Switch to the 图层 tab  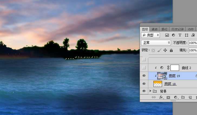(x=145, y=29)
